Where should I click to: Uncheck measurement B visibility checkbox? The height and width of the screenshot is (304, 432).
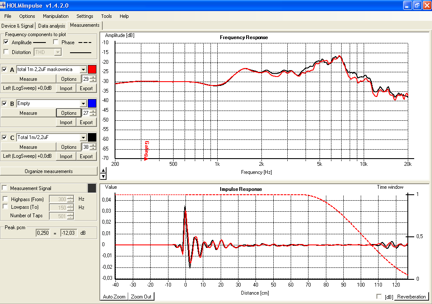pos(4,103)
